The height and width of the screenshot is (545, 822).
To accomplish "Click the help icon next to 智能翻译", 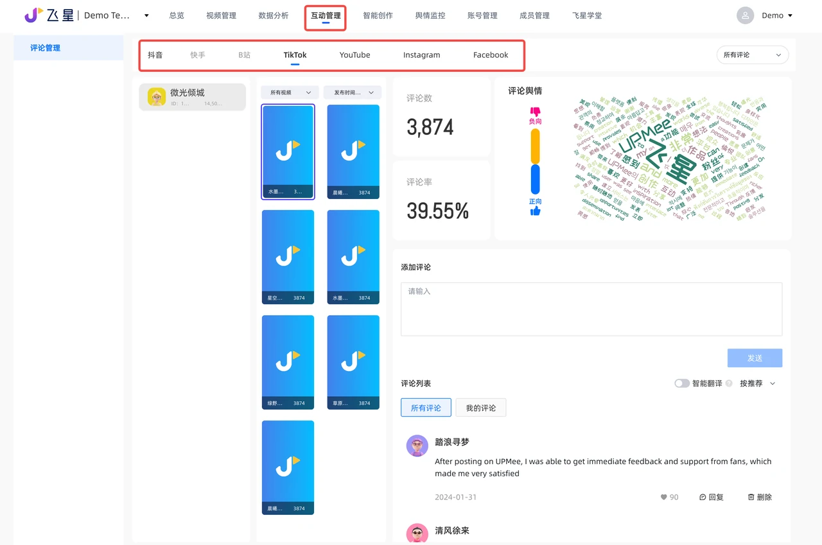I will tap(730, 383).
